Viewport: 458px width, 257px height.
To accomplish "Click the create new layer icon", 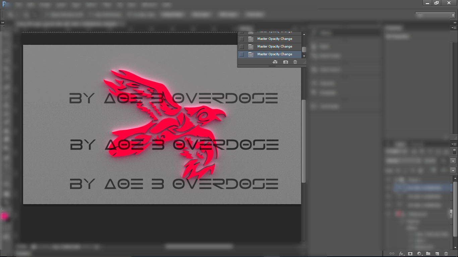I will click(x=437, y=254).
